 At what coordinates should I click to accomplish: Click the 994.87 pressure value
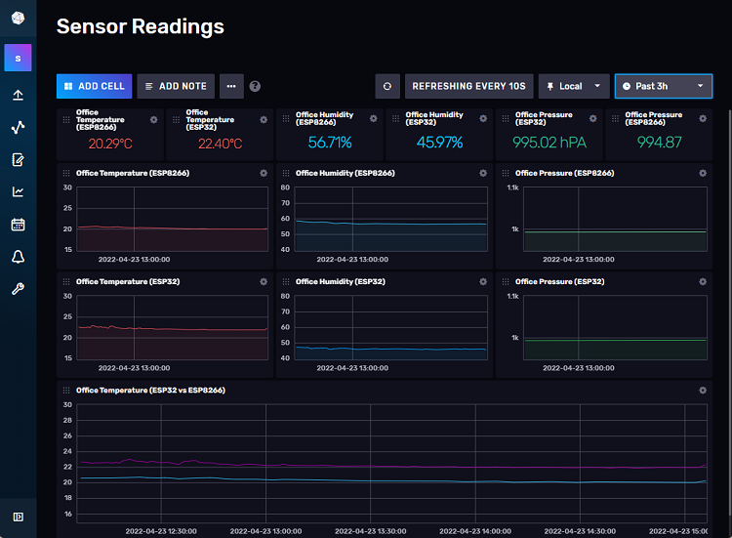(660, 143)
